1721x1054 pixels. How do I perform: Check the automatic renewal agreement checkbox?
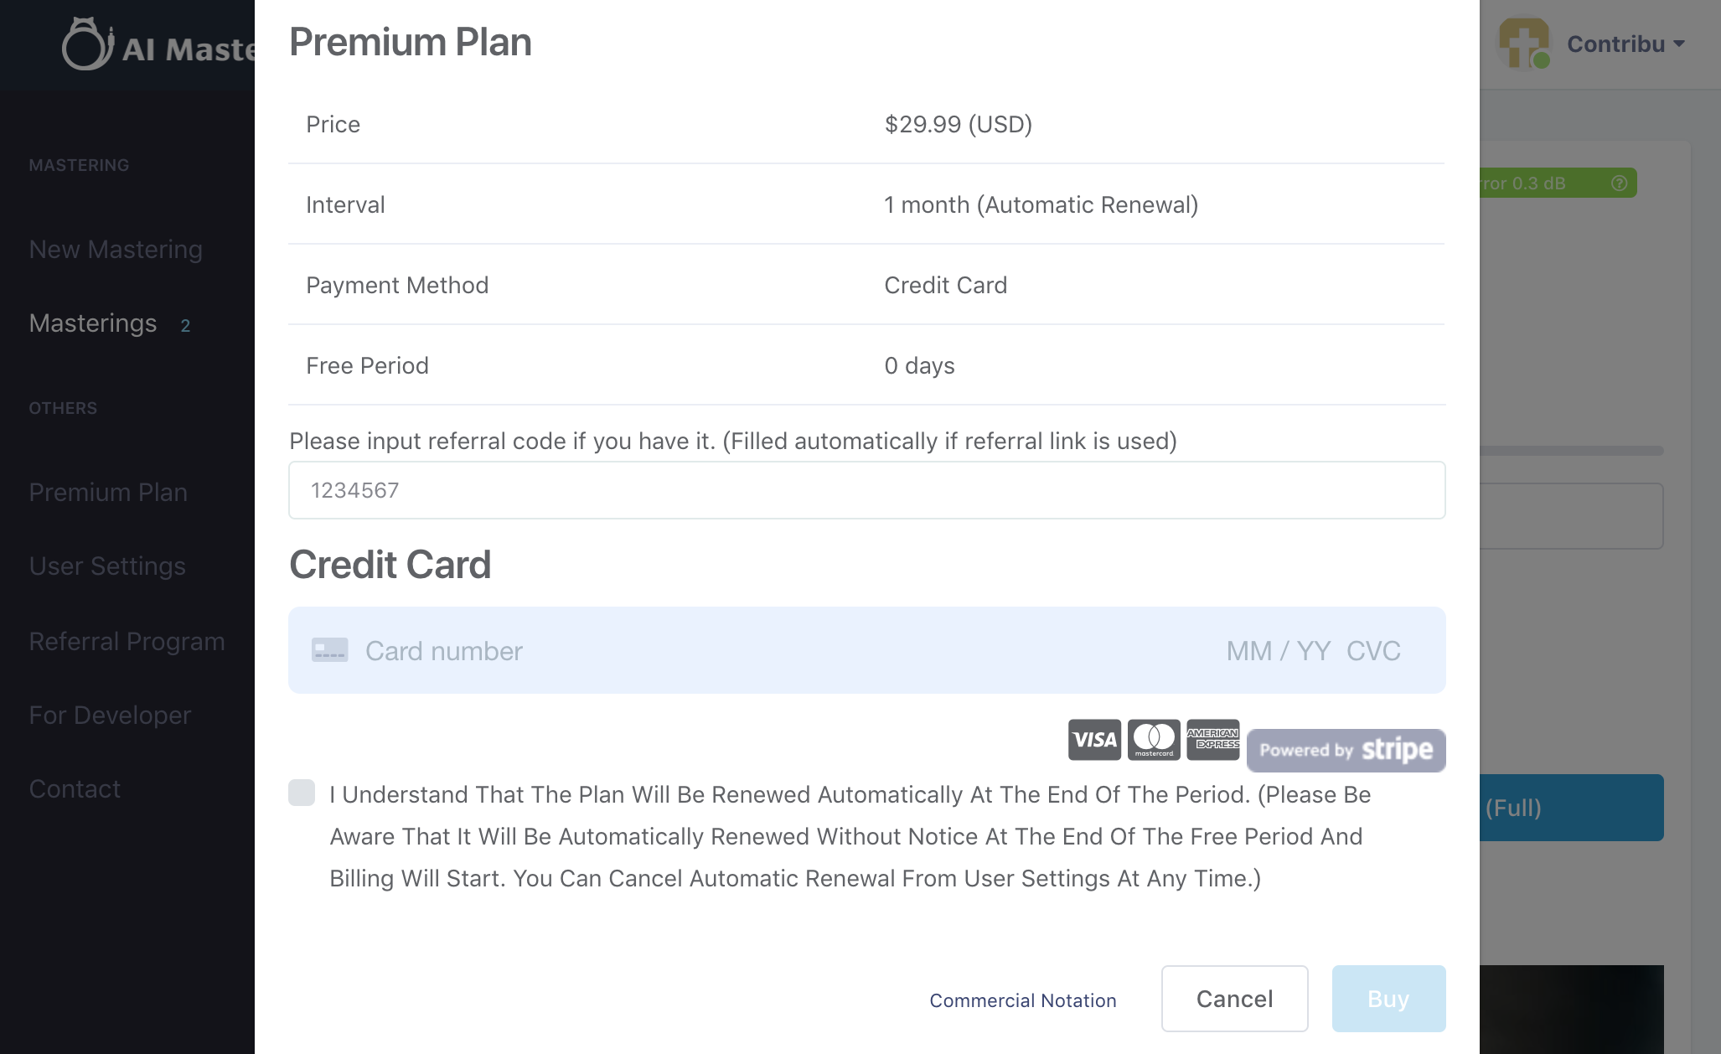[302, 793]
